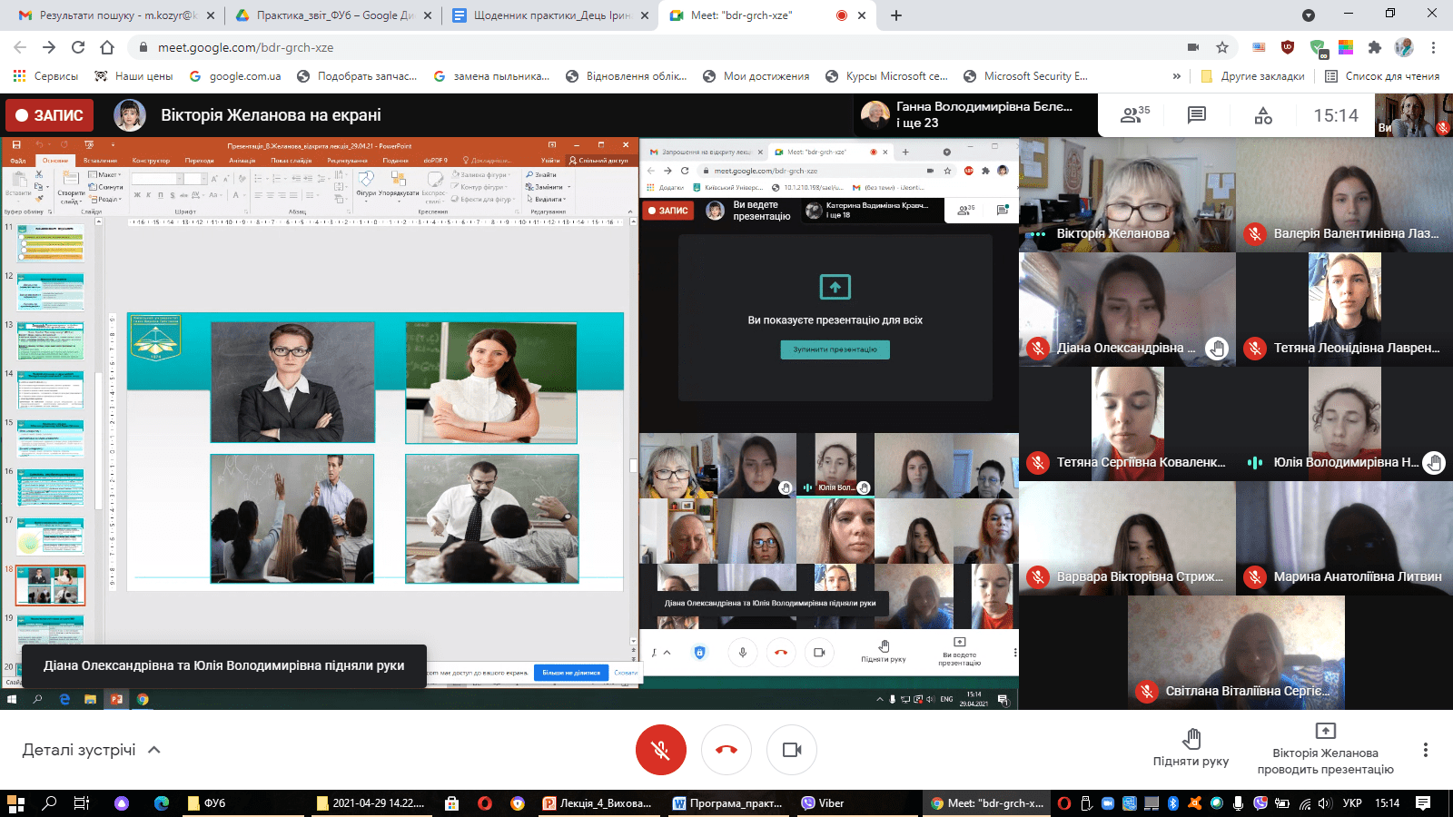Open the Chrome profile dropdown arrow
The width and height of the screenshot is (1453, 817).
1308,15
